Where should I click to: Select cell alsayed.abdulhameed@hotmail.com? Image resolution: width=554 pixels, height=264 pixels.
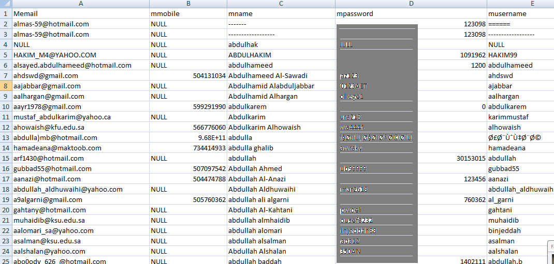81,66
